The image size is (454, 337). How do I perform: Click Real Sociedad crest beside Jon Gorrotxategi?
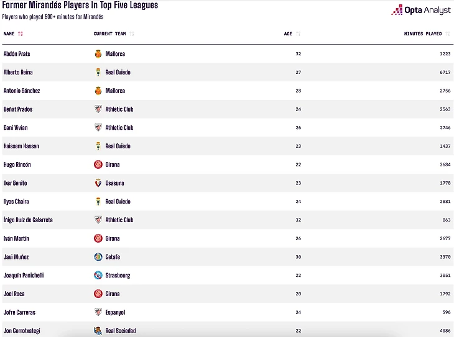click(x=98, y=331)
